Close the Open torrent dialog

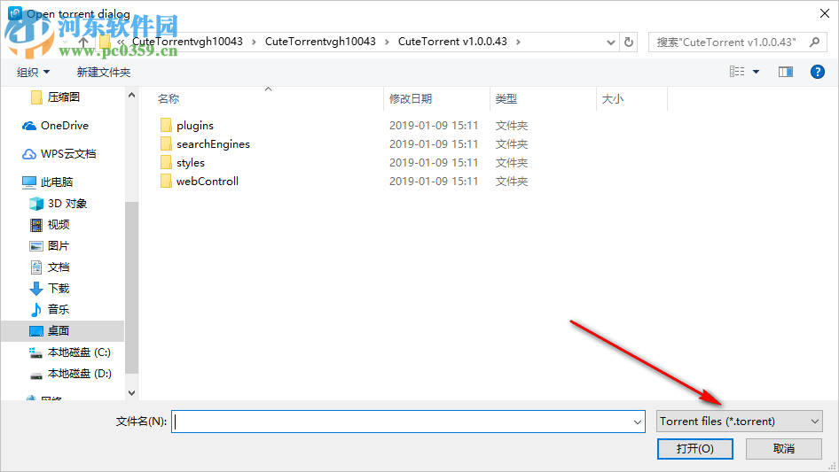(825, 13)
